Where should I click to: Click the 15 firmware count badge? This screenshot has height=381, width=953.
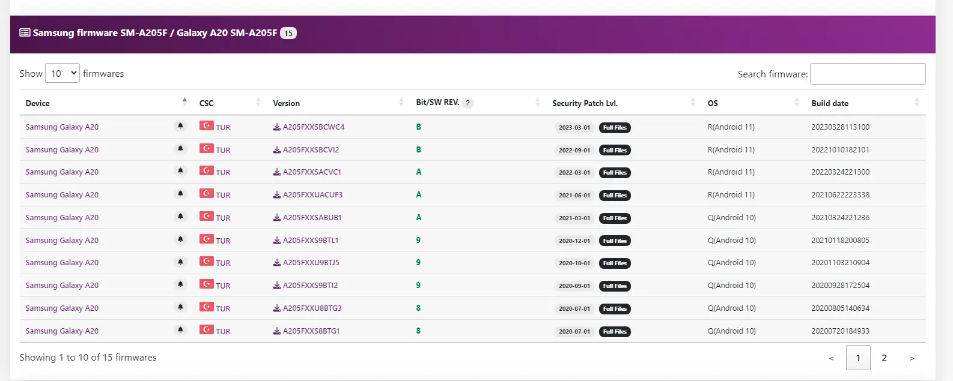pyautogui.click(x=288, y=33)
